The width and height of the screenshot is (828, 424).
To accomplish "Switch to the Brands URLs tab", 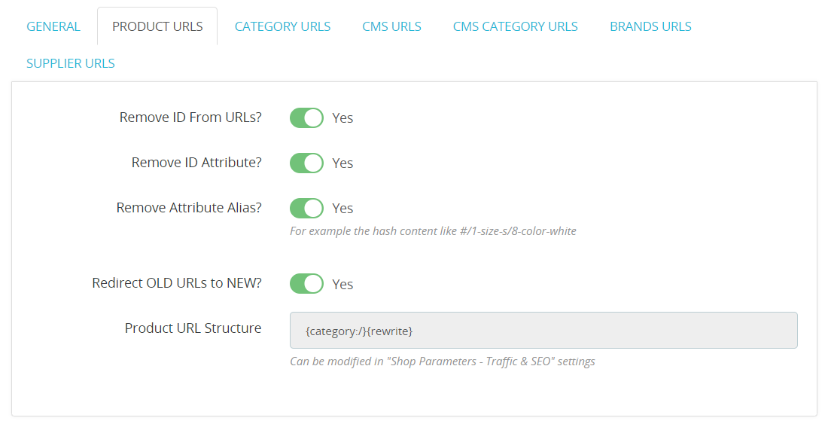I will [650, 26].
